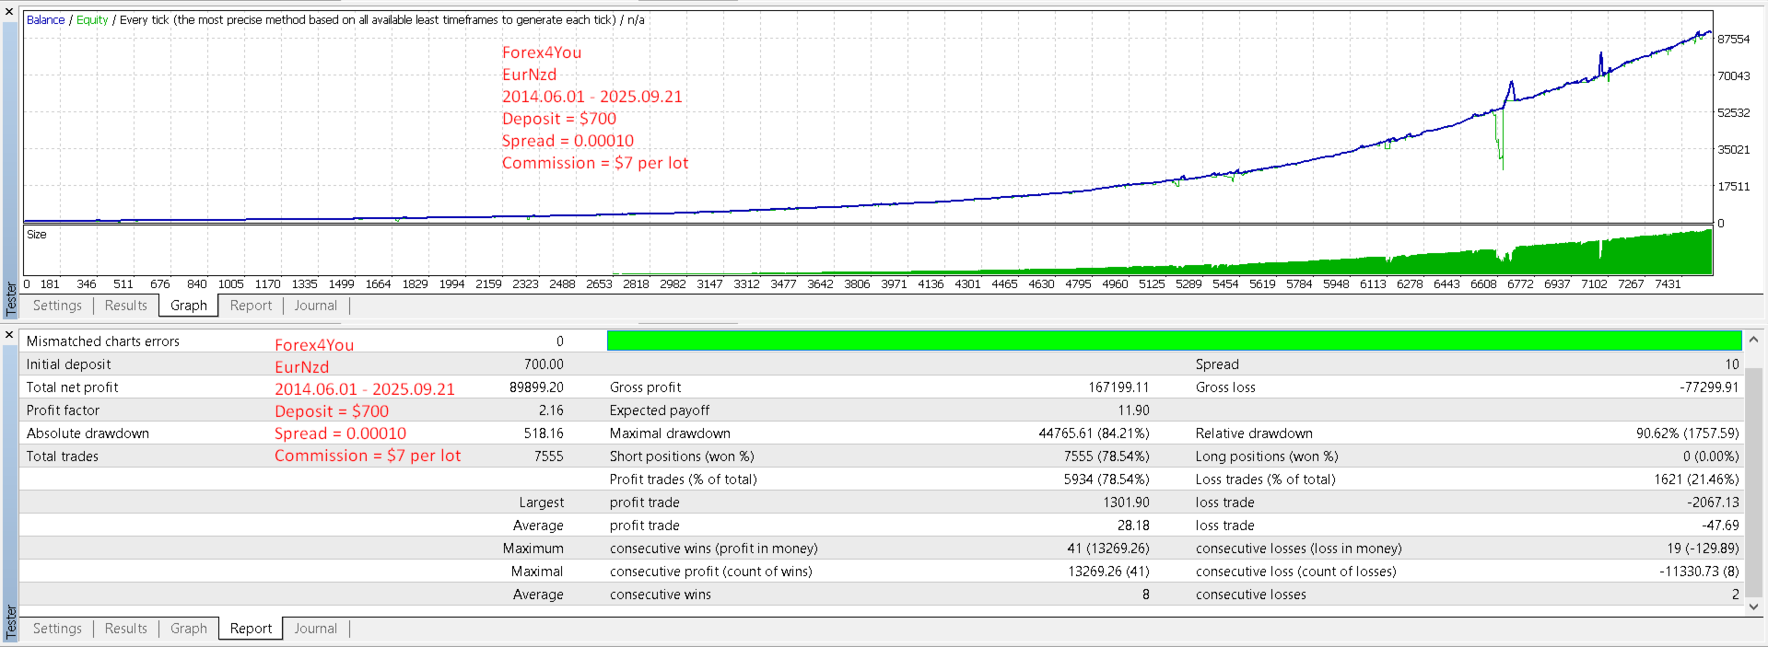Screen dimensions: 1768x647
Task: Click the green Equity legend label
Action: tap(92, 19)
